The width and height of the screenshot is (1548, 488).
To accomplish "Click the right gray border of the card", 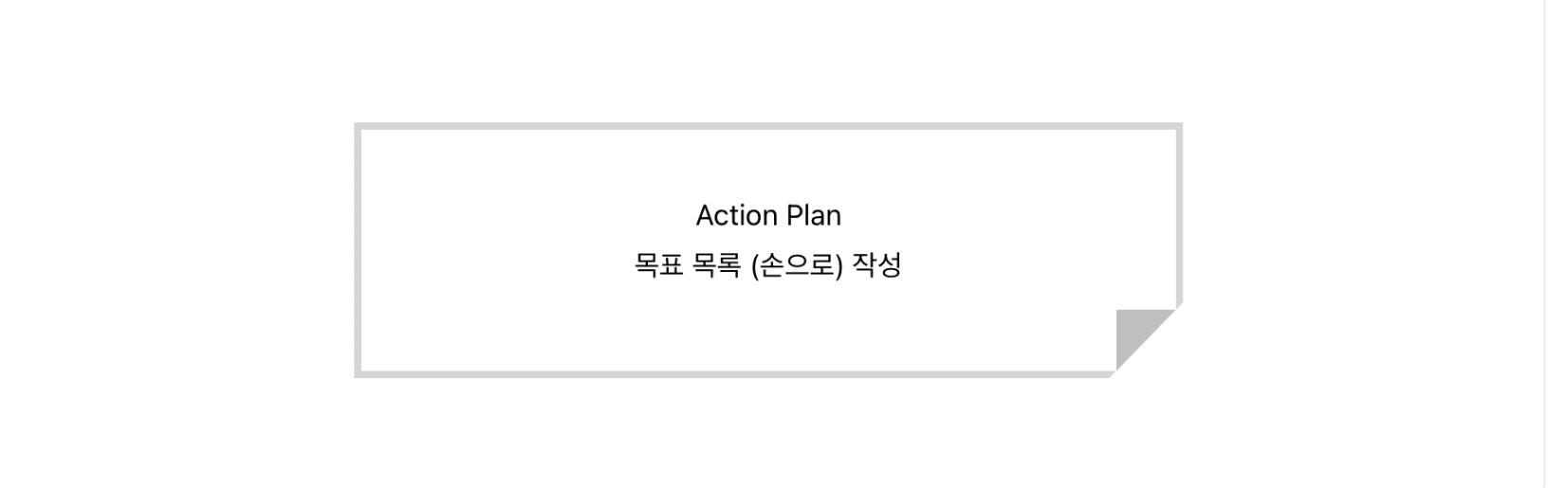I will click(x=1179, y=216).
